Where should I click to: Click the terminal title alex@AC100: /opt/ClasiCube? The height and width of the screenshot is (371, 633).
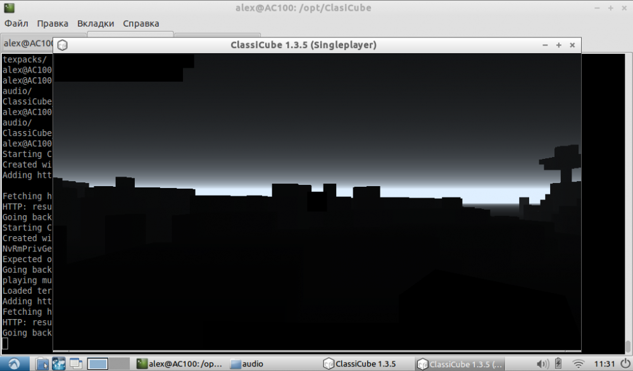[304, 8]
